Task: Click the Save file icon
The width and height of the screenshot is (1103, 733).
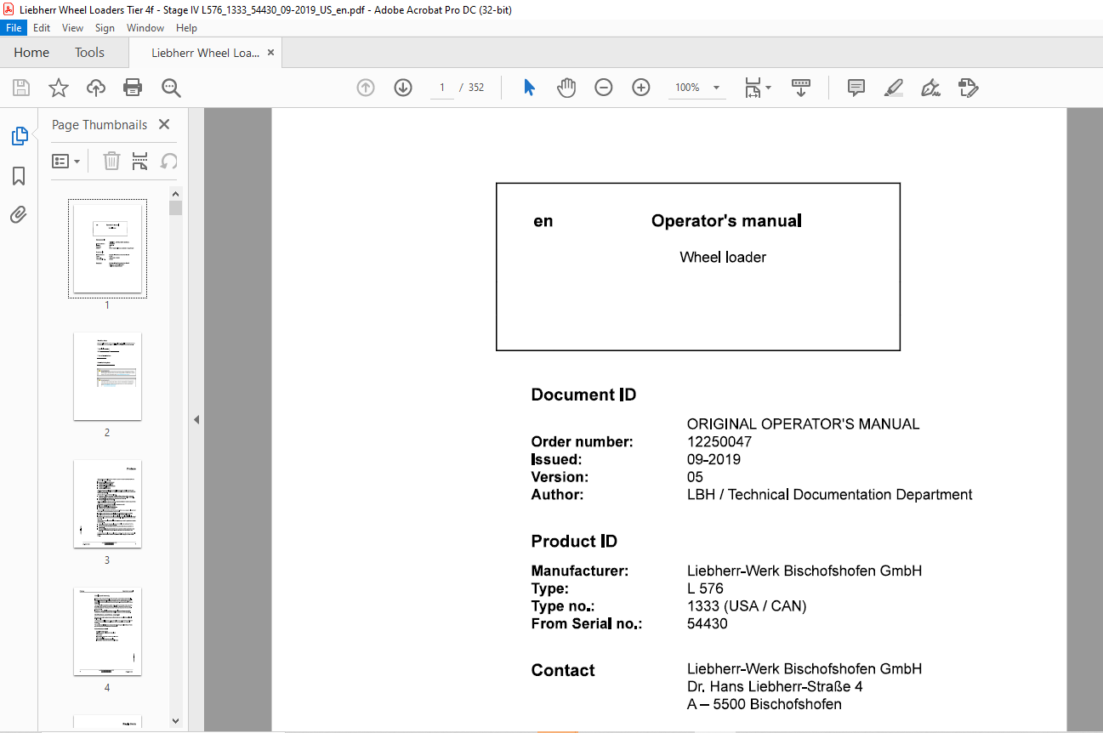Action: click(21, 88)
